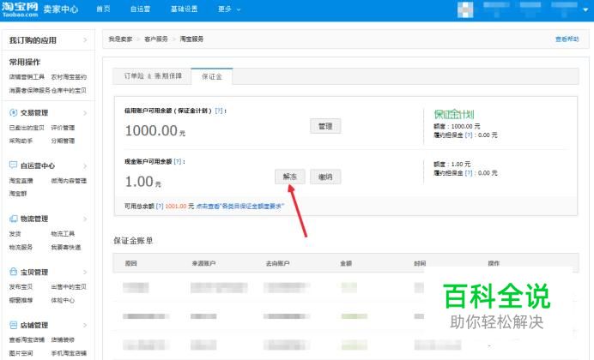Open 店铺营销工具 in sidebar

click(x=27, y=77)
